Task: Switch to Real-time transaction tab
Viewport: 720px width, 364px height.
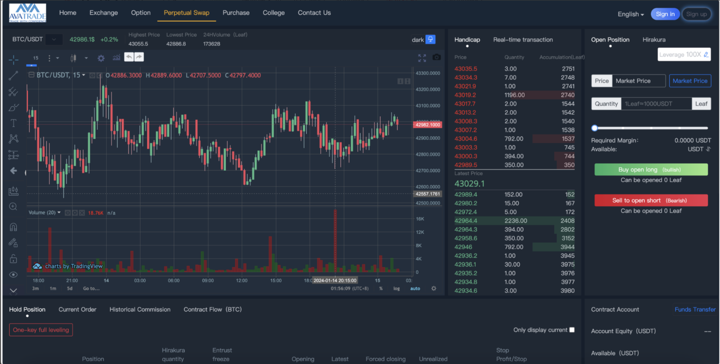Action: pyautogui.click(x=523, y=40)
